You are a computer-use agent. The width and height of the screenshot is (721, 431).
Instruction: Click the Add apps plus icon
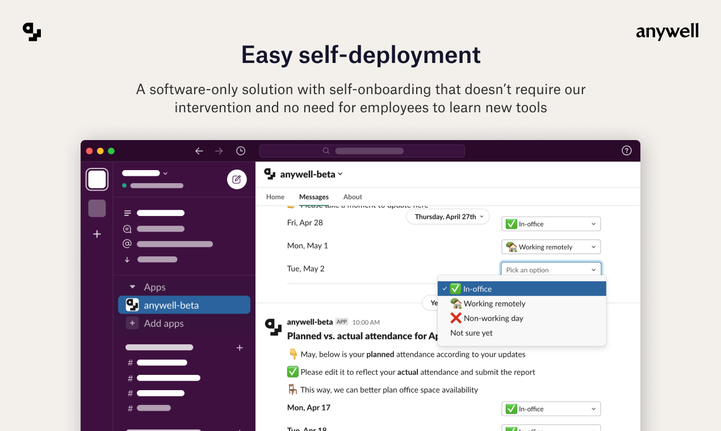pyautogui.click(x=132, y=323)
